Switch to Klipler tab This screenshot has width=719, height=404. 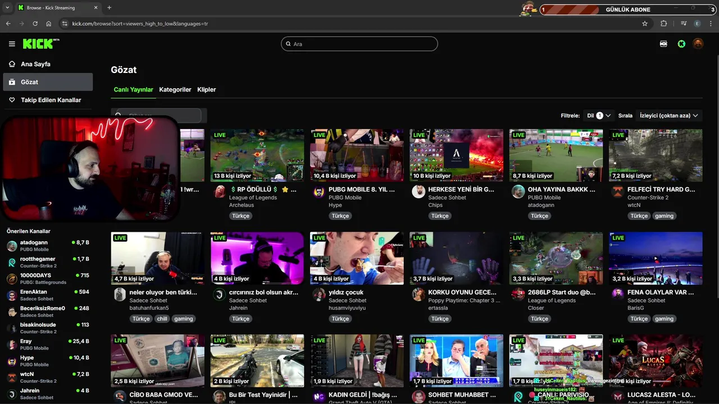(207, 90)
